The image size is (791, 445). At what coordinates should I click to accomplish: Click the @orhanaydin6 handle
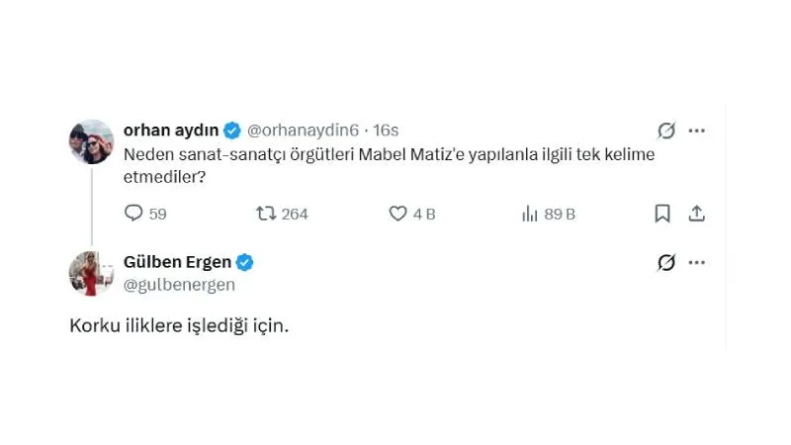(x=302, y=130)
